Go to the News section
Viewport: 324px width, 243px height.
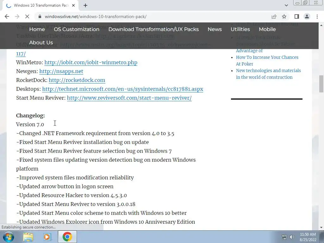coord(215,29)
